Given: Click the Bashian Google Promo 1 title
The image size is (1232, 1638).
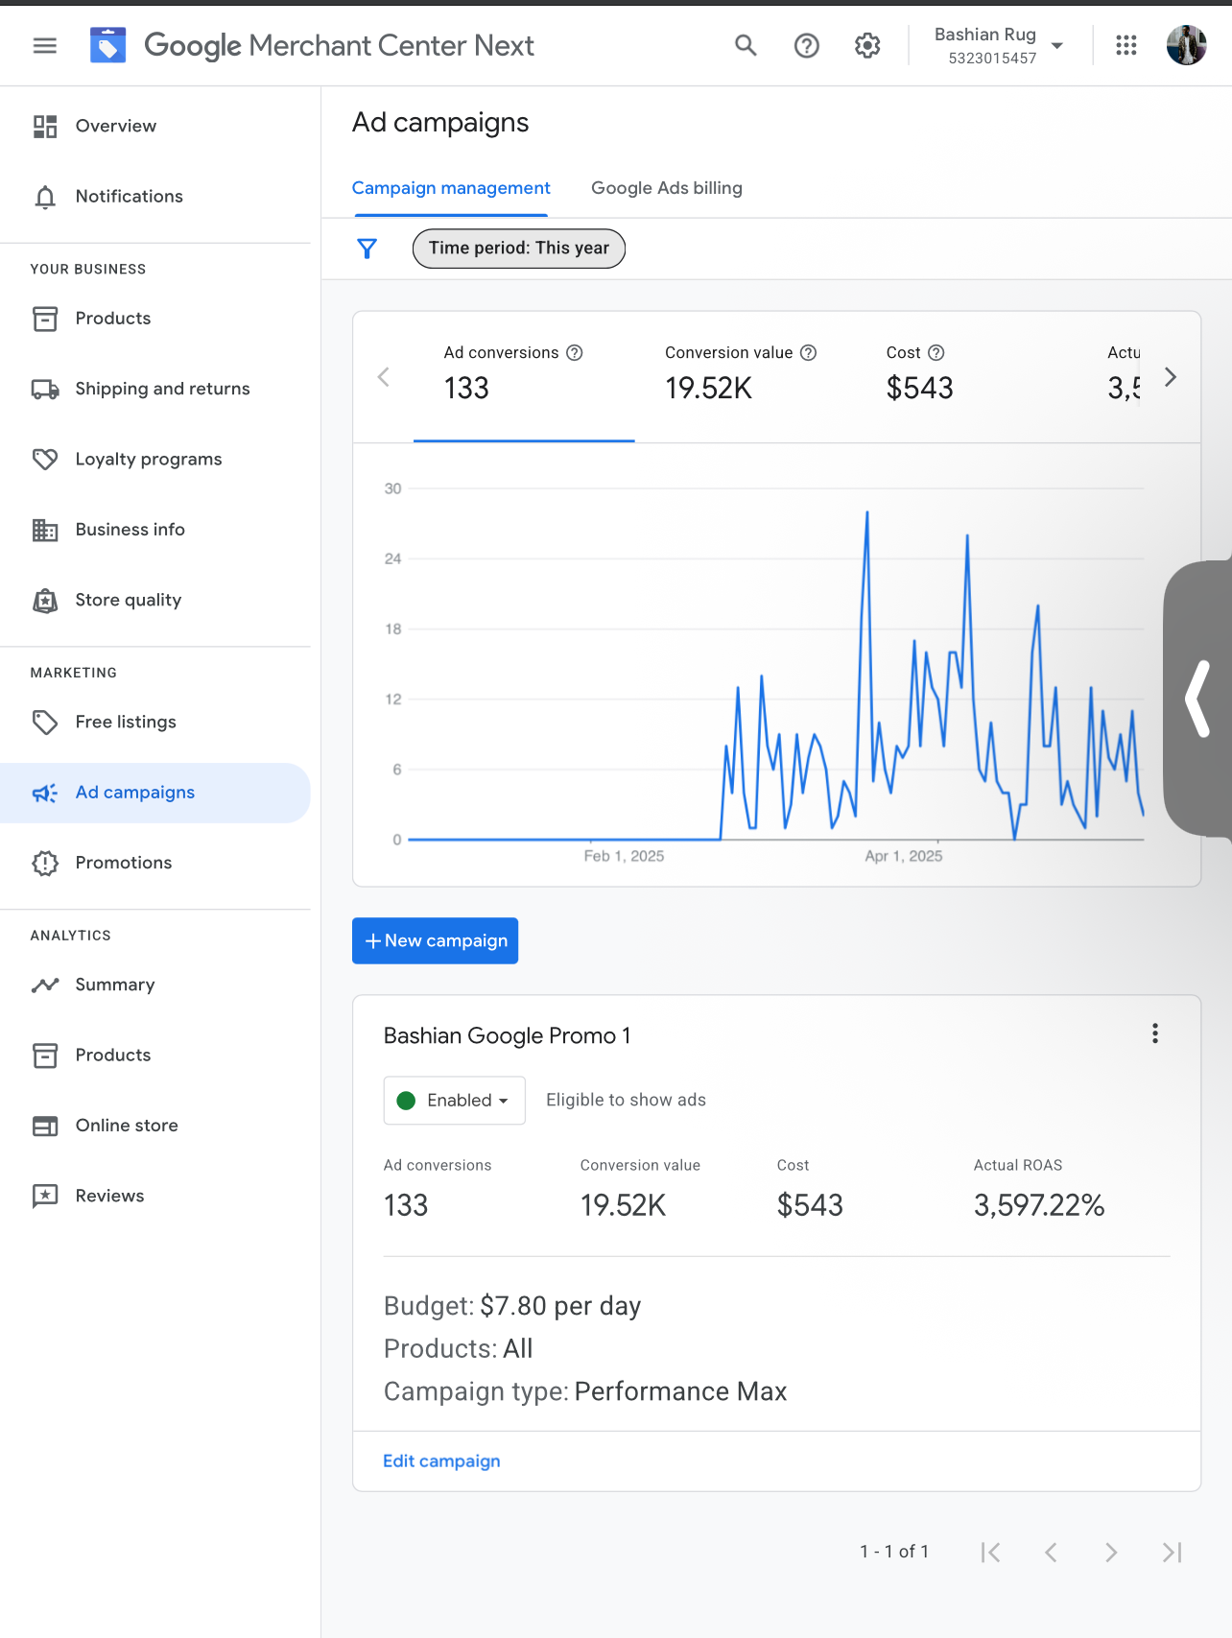Looking at the screenshot, I should 507,1035.
